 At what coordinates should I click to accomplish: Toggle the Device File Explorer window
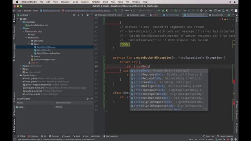[236, 110]
